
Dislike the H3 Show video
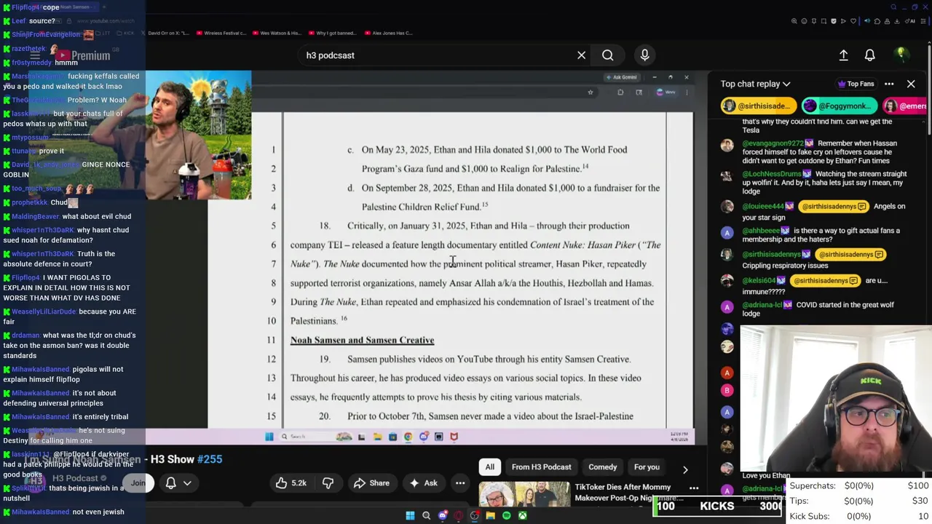(328, 483)
